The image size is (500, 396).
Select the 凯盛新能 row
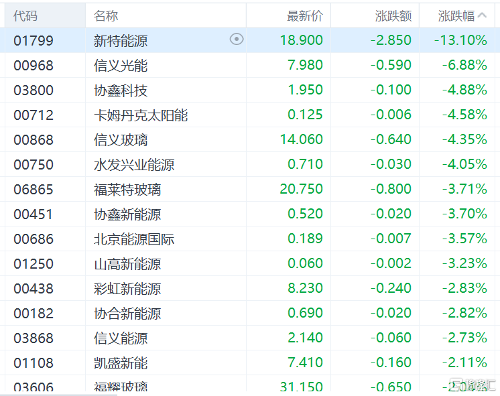(250, 363)
